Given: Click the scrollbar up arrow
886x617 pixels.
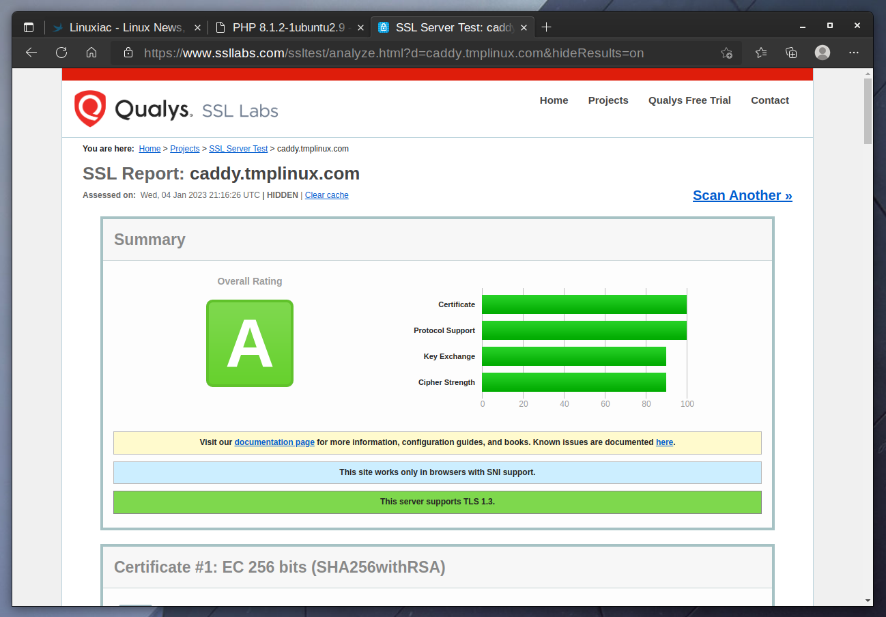Looking at the screenshot, I should (x=868, y=72).
